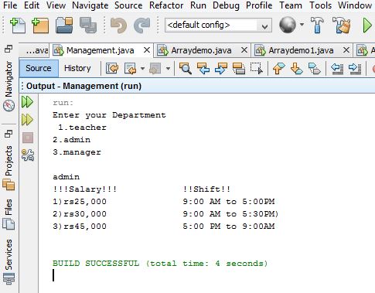The height and width of the screenshot is (293, 375).
Task: Open the Debug menu
Action: coord(226,5)
